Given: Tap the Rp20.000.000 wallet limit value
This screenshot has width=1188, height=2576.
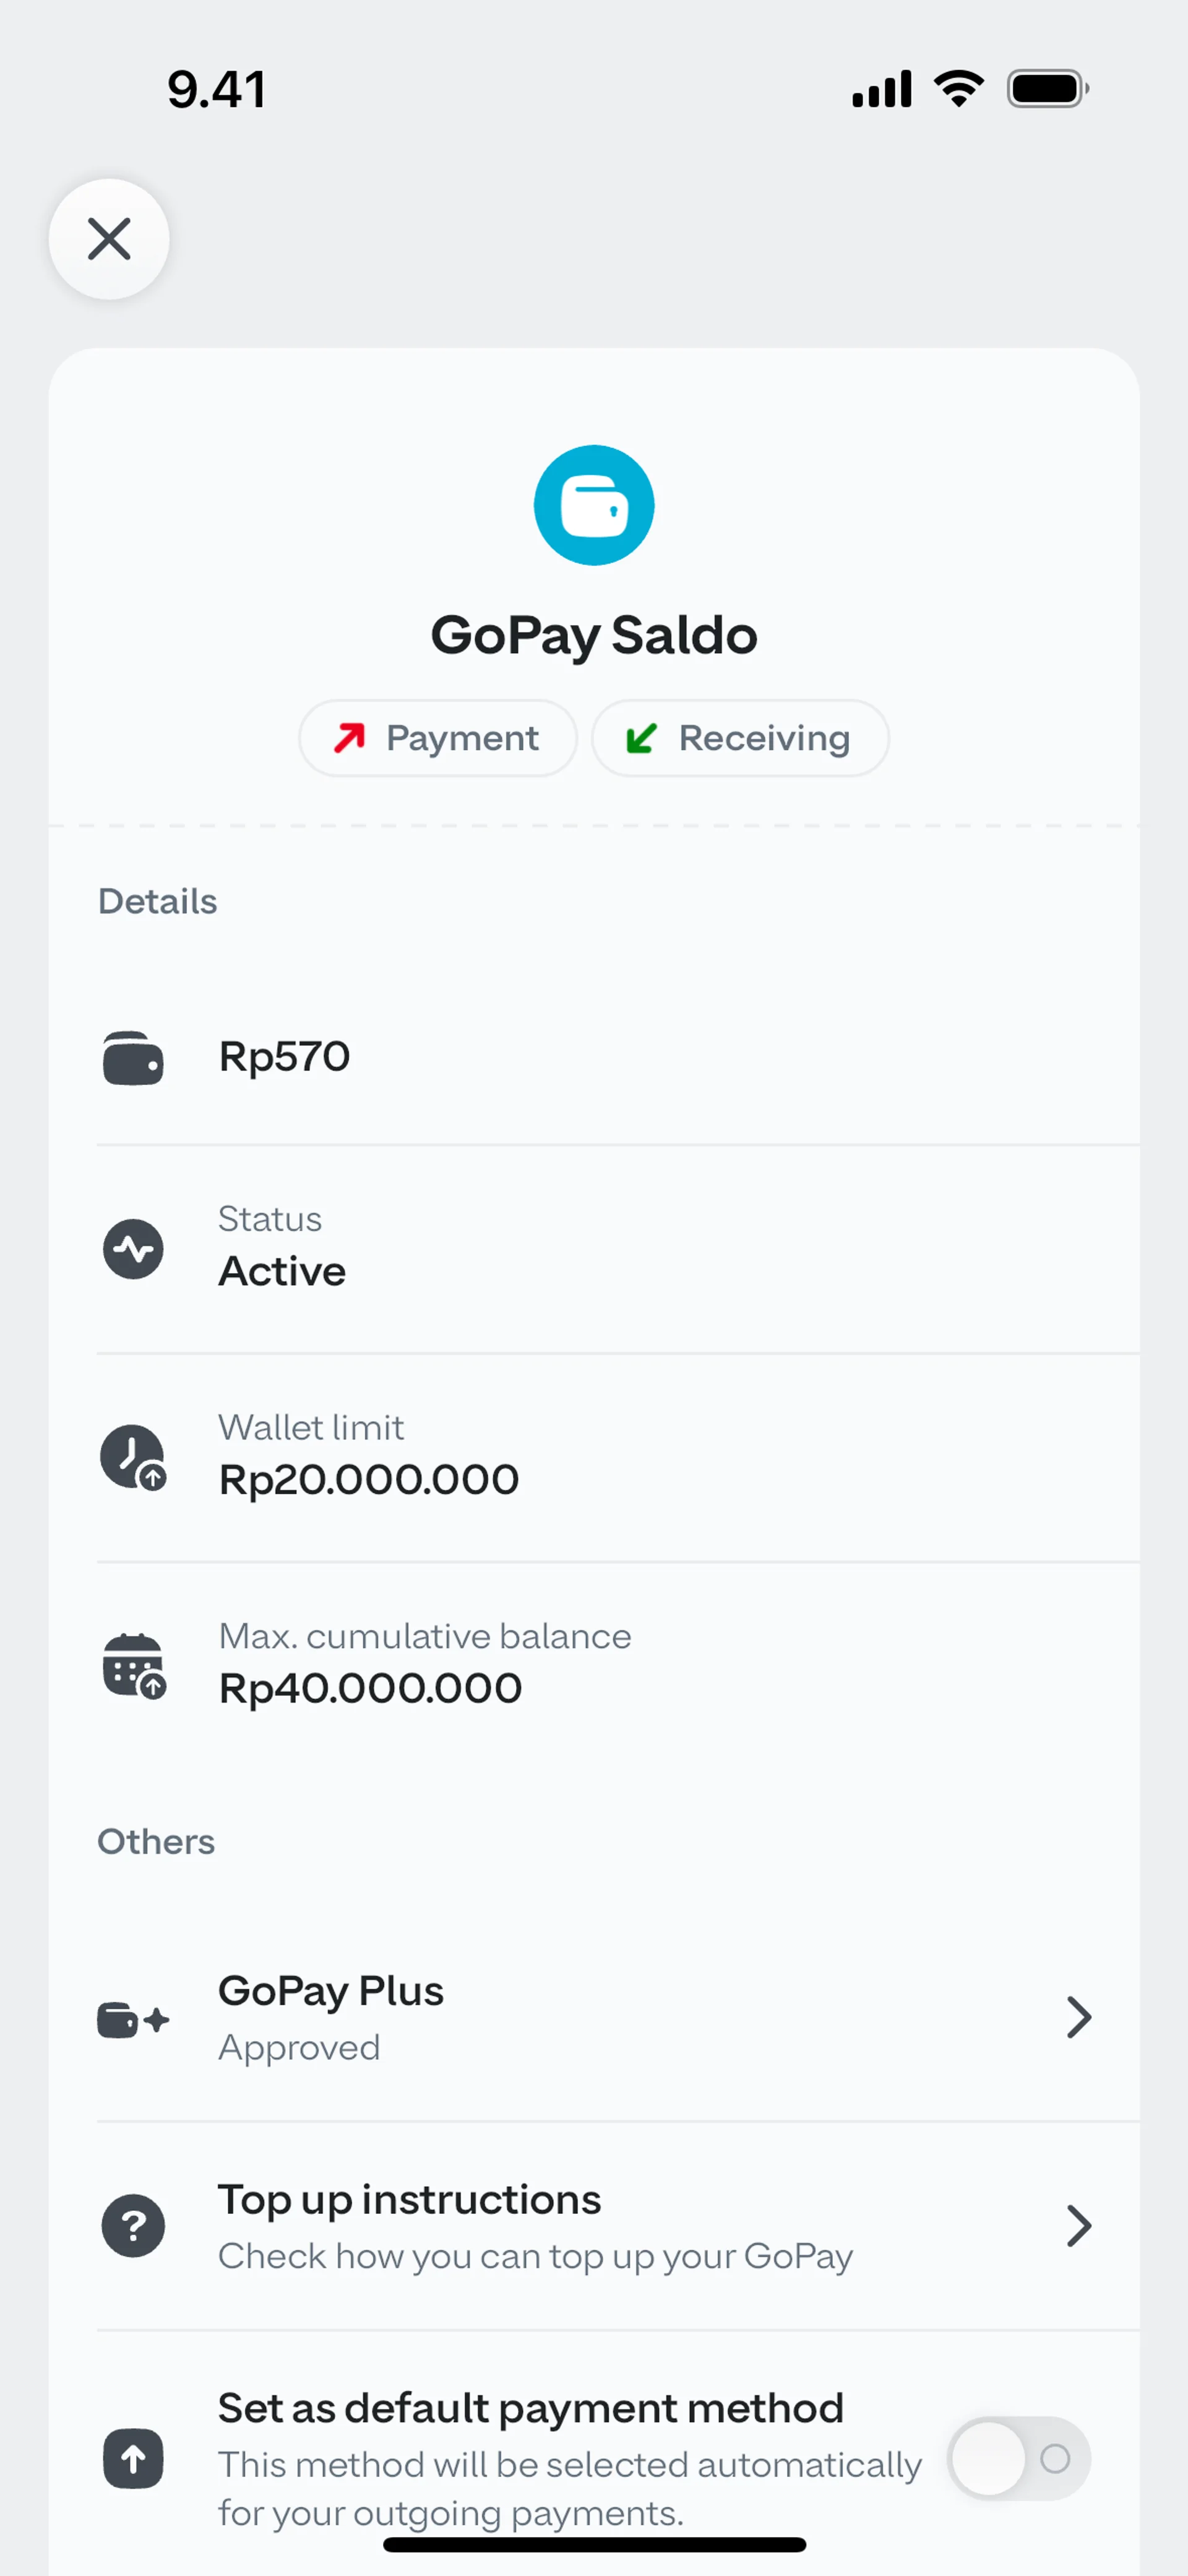Looking at the screenshot, I should coord(369,1480).
